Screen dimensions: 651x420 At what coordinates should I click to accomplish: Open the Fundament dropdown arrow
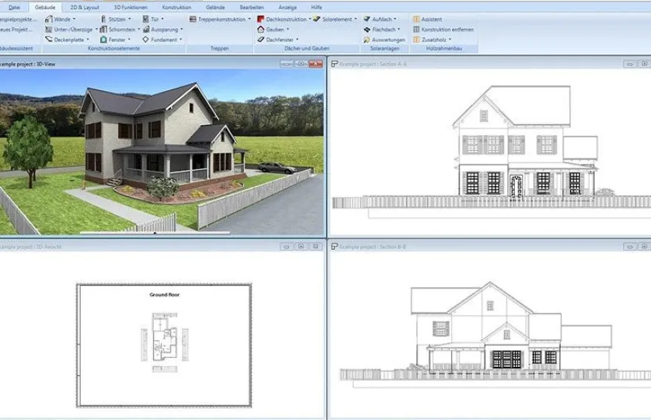[181, 40]
